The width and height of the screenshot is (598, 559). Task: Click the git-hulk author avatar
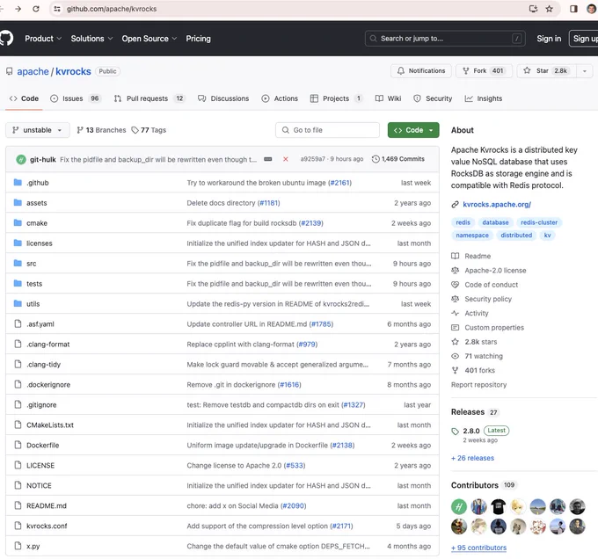click(21, 159)
